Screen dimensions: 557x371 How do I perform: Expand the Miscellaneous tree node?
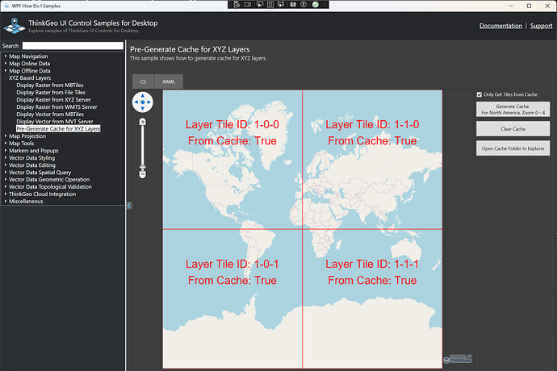coord(6,202)
